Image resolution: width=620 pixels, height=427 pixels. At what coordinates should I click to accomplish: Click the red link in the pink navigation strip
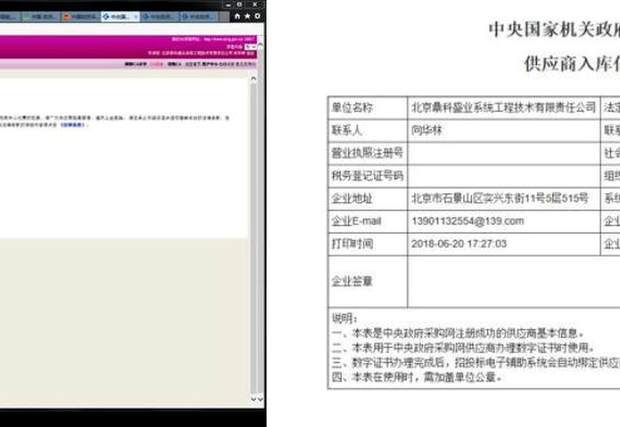tap(156, 64)
